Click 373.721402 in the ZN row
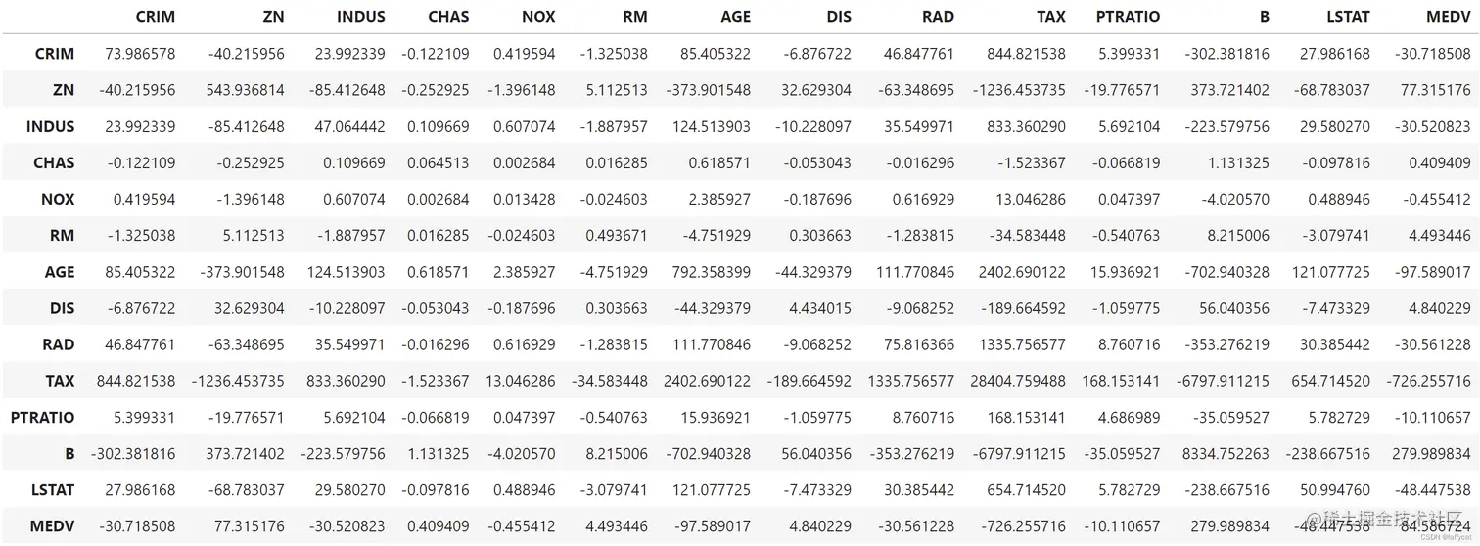 point(1230,90)
